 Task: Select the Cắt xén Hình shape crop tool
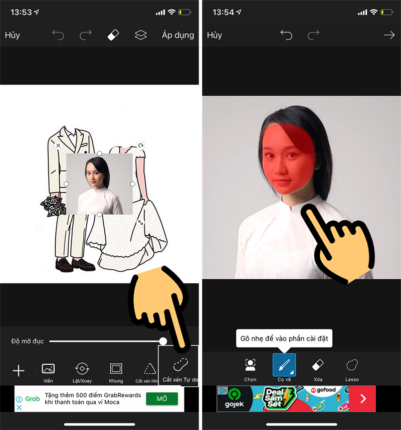(x=148, y=369)
